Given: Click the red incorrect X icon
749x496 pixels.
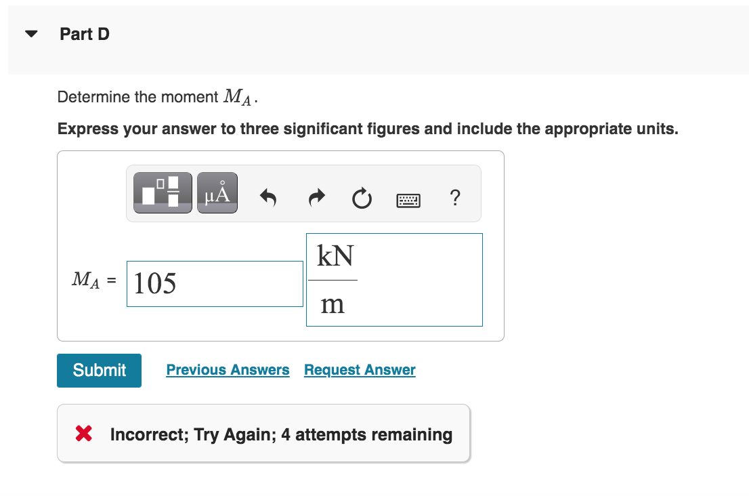Looking at the screenshot, I should (83, 434).
